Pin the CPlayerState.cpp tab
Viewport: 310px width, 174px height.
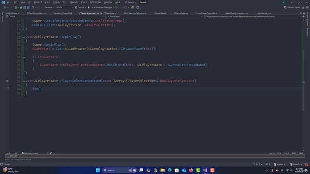point(98,13)
